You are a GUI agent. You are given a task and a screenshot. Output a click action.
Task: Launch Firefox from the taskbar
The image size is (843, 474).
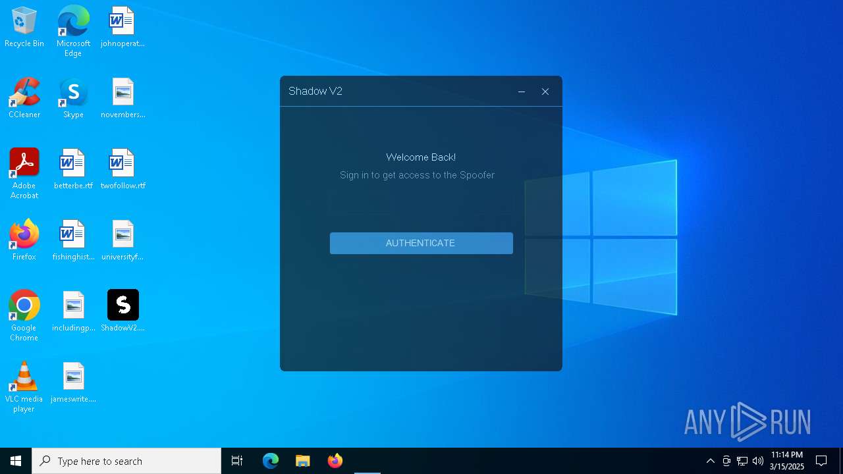pos(335,461)
